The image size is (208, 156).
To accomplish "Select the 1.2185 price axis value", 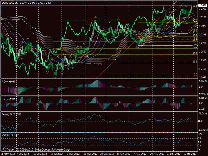I will [x=202, y=69].
